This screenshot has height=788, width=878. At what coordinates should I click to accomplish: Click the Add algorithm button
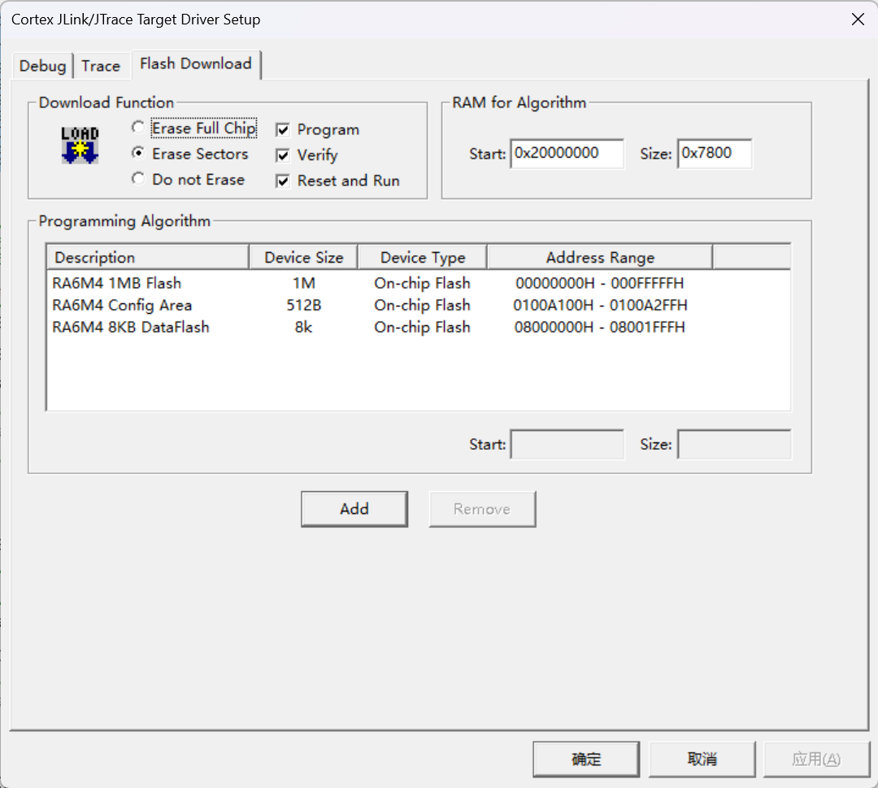pyautogui.click(x=354, y=508)
